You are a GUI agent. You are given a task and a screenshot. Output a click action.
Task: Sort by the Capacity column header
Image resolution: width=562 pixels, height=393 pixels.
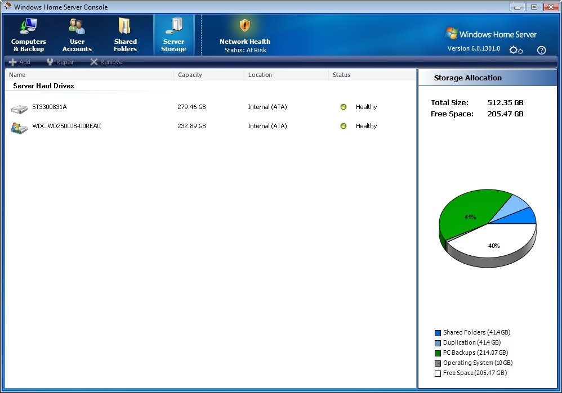tap(209, 75)
